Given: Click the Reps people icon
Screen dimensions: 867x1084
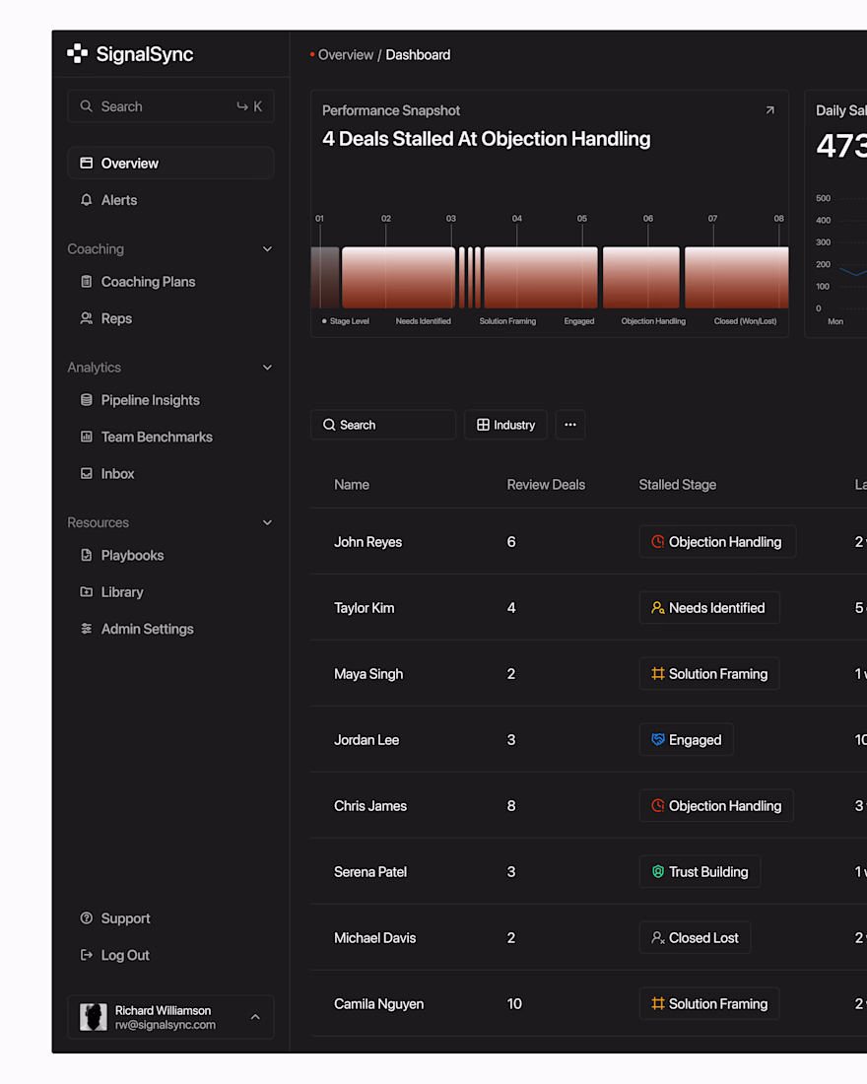Looking at the screenshot, I should [87, 318].
